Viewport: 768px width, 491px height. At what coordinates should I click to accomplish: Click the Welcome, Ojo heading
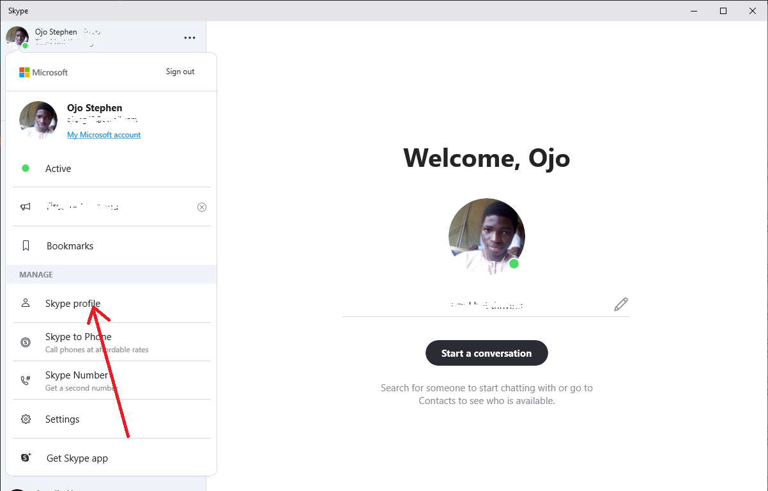coord(487,157)
